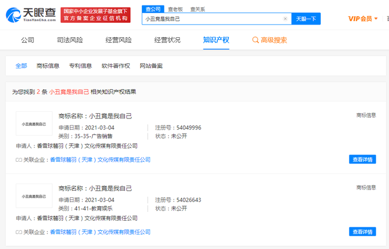
Task: Click 查看详情 for registration 54049996
Action: point(362,160)
